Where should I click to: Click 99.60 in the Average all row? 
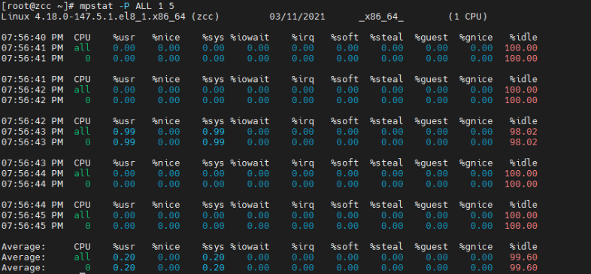(523, 257)
